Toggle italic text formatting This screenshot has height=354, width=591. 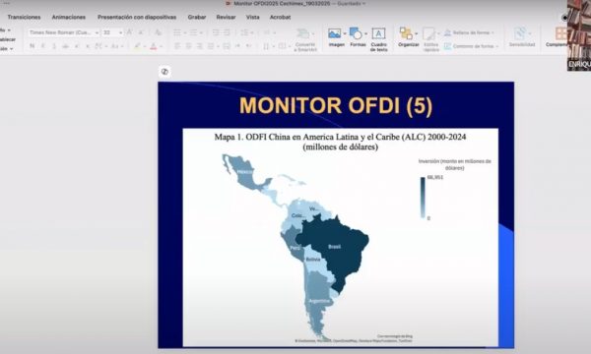point(42,46)
